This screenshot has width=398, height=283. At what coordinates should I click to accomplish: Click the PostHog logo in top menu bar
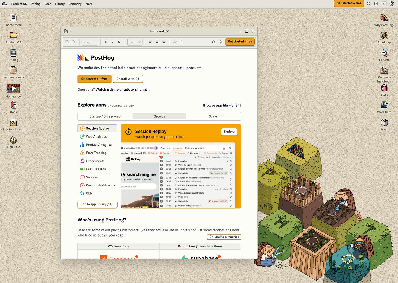click(4, 4)
